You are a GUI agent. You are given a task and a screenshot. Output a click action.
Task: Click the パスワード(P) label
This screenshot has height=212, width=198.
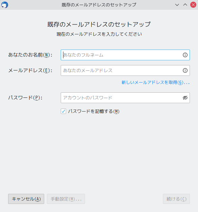pos(25,98)
